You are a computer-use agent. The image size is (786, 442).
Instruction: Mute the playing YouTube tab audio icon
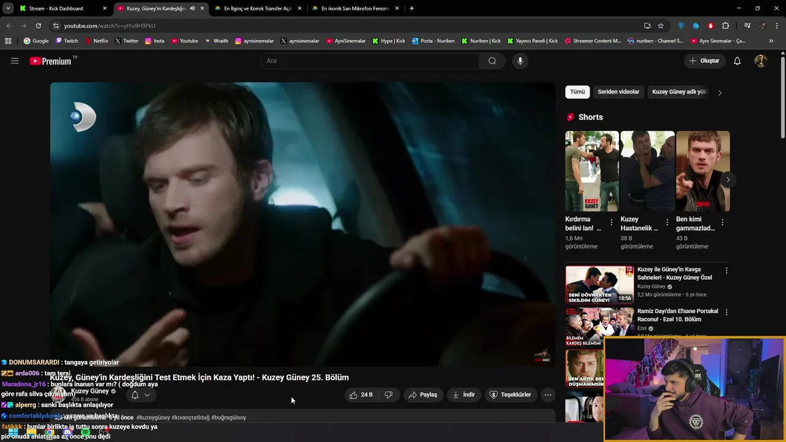click(192, 9)
